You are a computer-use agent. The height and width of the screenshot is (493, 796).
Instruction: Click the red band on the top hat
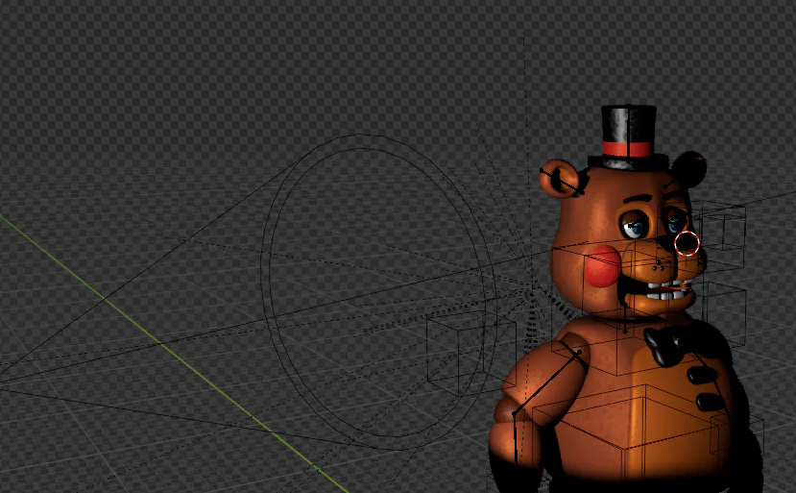pos(627,149)
